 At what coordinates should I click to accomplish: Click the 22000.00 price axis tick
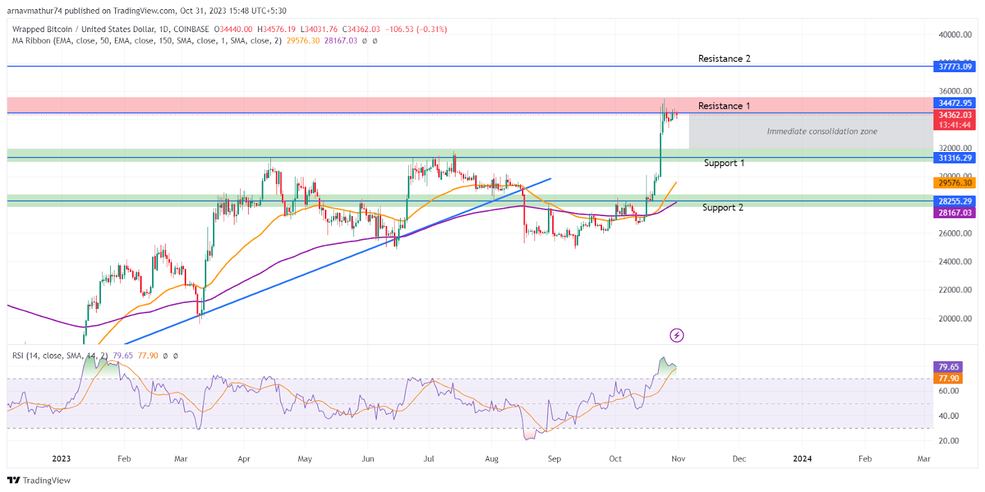point(955,290)
